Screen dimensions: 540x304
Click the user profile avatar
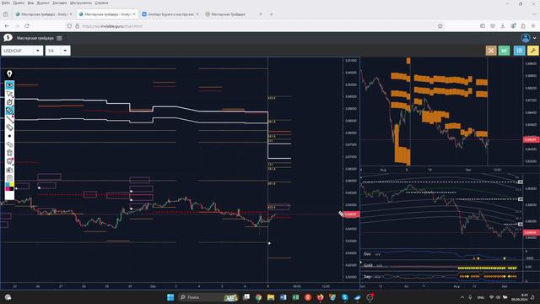click(x=526, y=38)
